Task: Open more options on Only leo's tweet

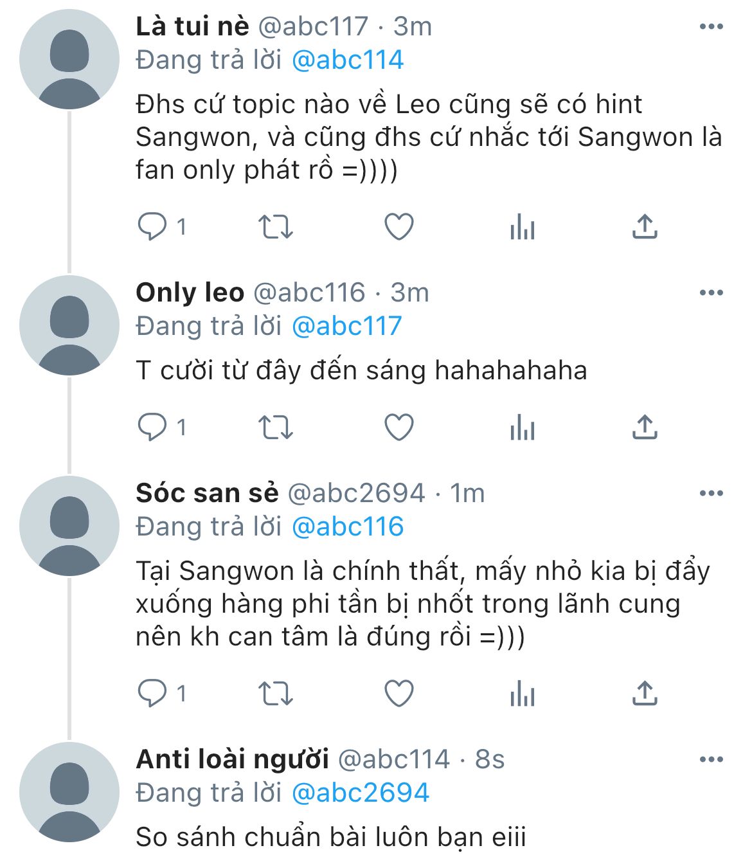Action: point(711,293)
